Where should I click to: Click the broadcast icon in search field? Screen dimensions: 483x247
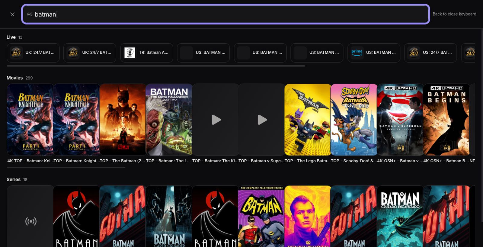[x=30, y=14]
